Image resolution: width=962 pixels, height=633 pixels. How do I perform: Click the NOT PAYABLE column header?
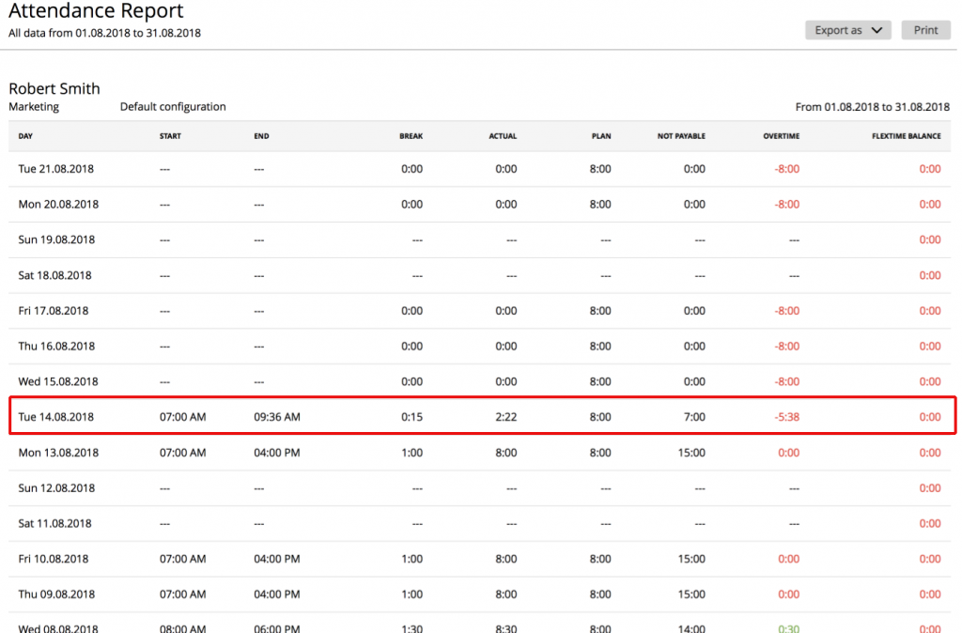tap(681, 136)
